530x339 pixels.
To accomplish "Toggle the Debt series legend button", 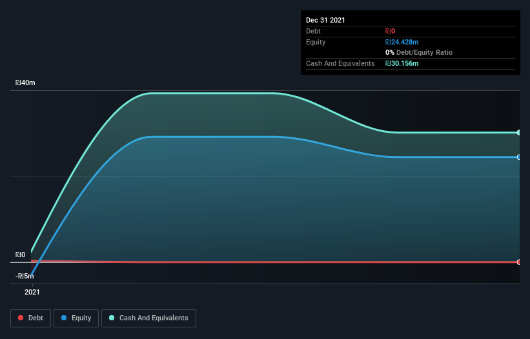I will coord(30,318).
